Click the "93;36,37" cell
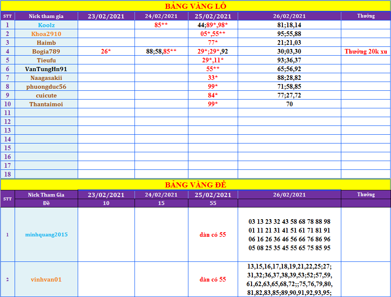The height and width of the screenshot is (297, 391). 289,60
